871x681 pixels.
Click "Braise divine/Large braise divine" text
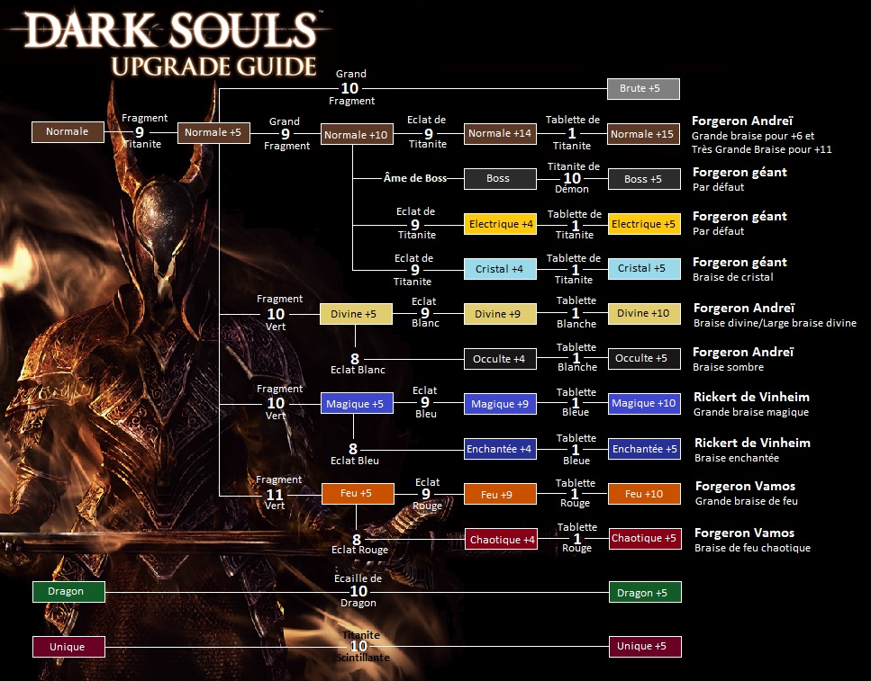(x=775, y=323)
